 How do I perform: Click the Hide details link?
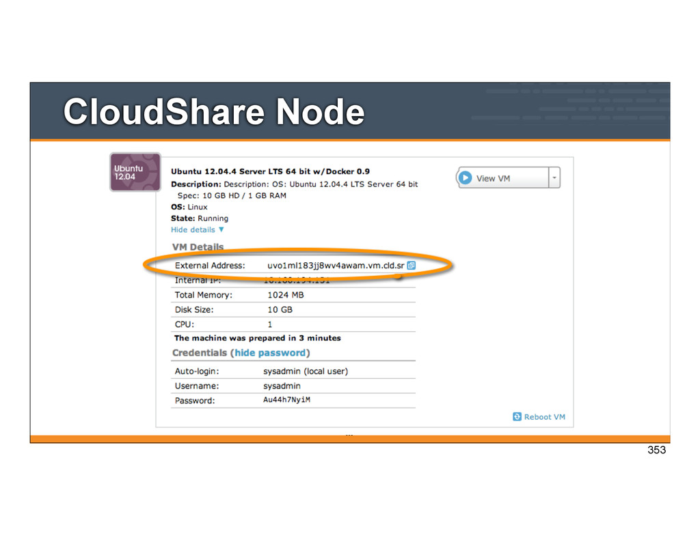(x=193, y=229)
